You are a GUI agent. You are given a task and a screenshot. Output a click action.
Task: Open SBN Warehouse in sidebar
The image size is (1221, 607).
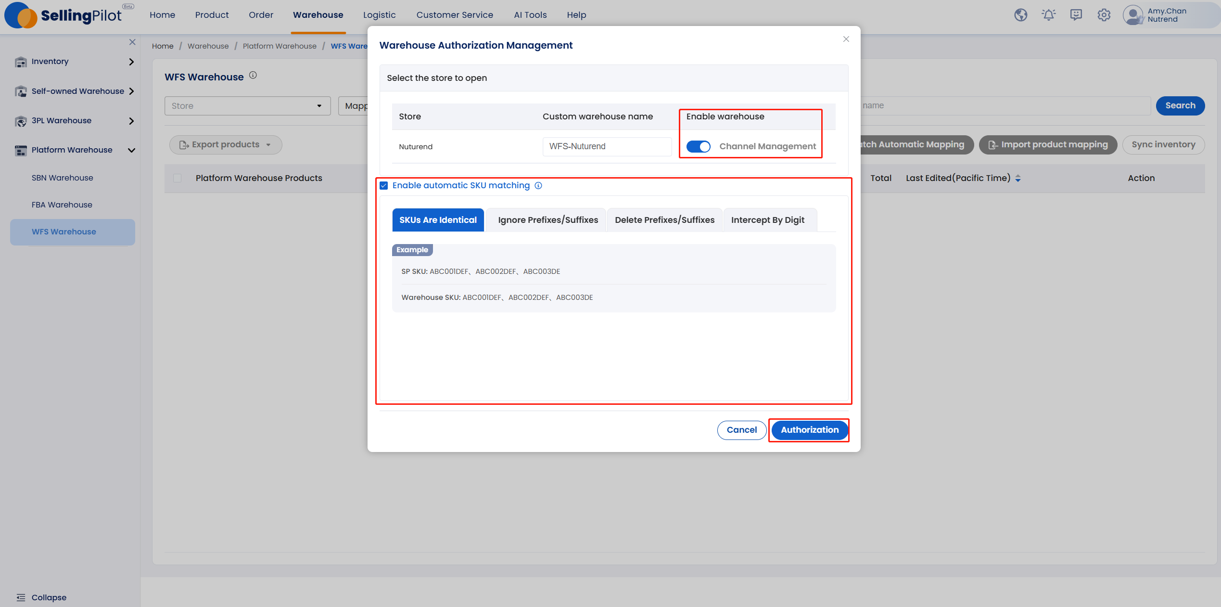pos(63,178)
